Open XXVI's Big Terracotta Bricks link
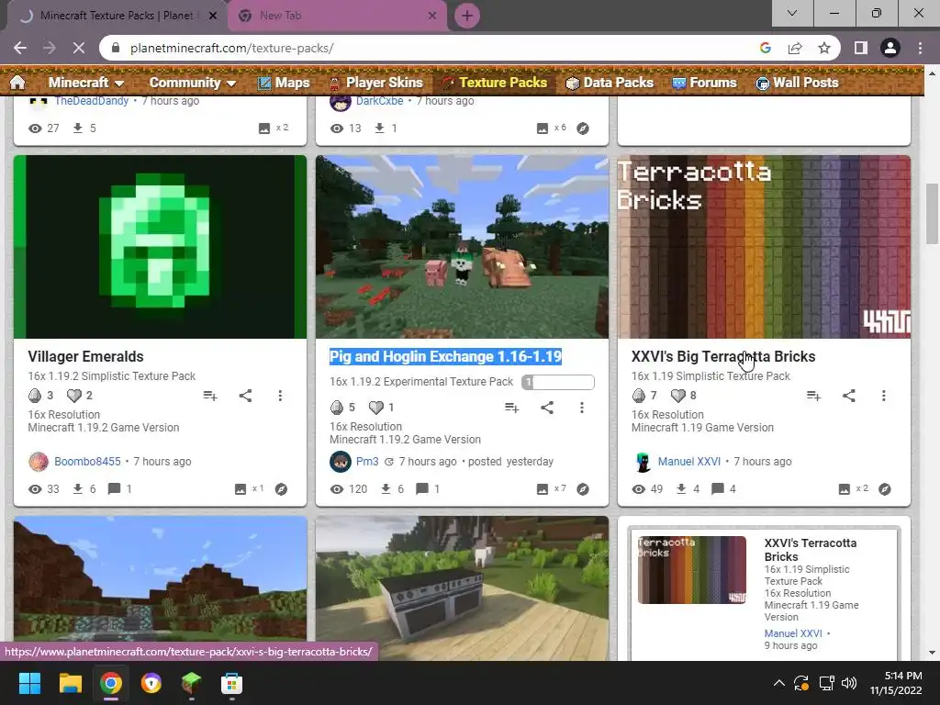 (723, 356)
